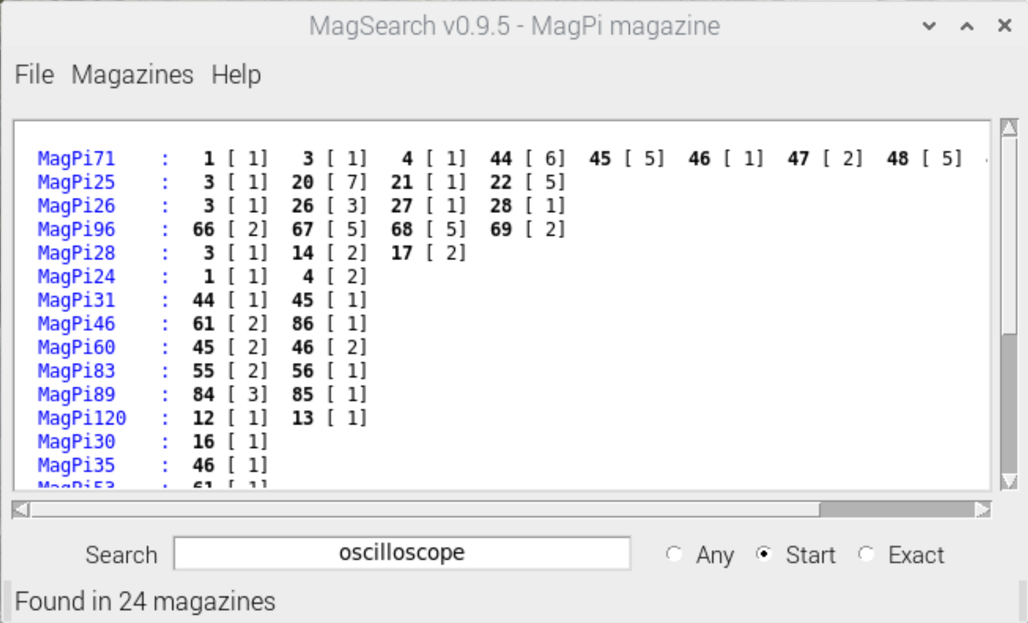Image resolution: width=1028 pixels, height=623 pixels.
Task: Click the horizontal scrollbar right arrow
Action: point(982,510)
